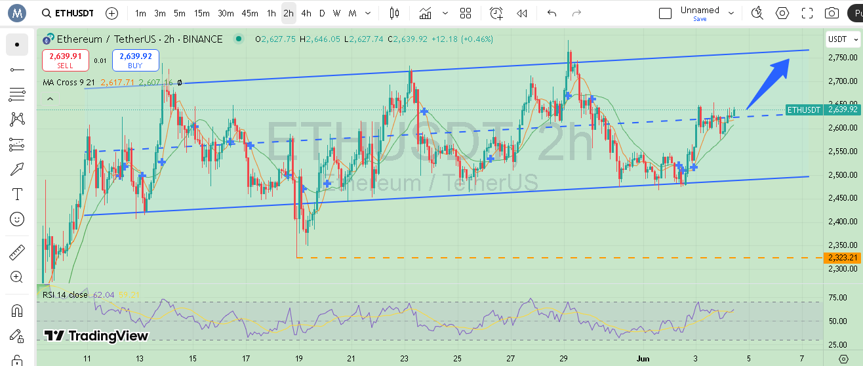
Task: Toggle stay in drawing mode
Action: [x=17, y=335]
